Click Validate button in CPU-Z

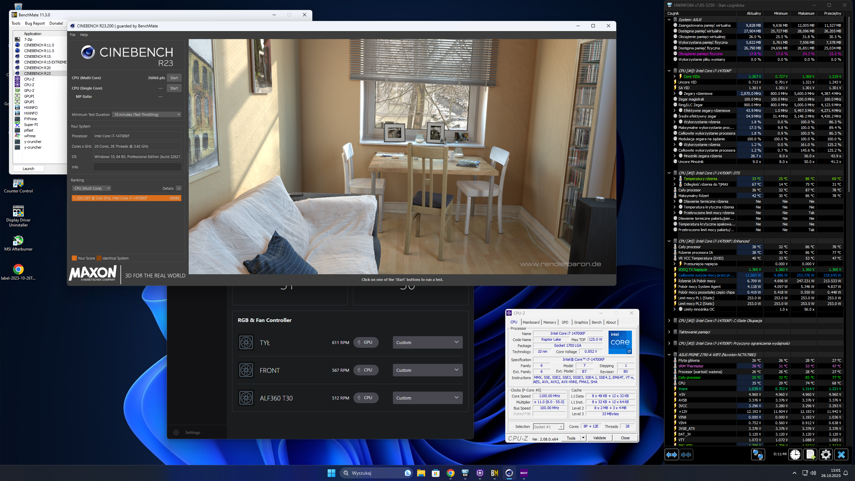coord(600,438)
